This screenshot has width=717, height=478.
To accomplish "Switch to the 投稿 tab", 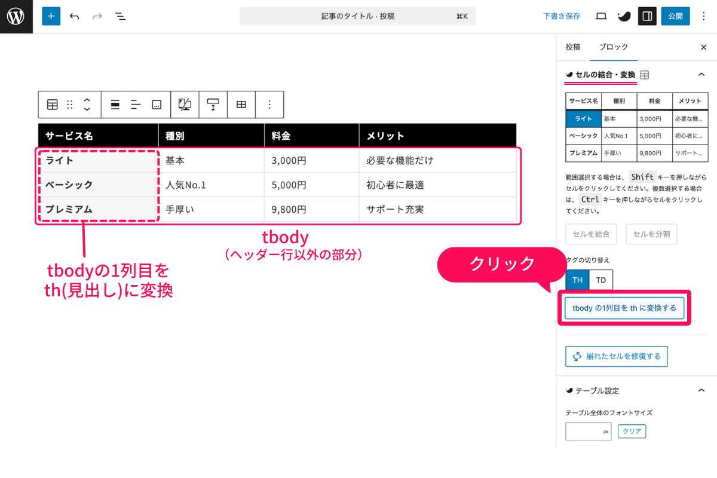I will [x=574, y=47].
